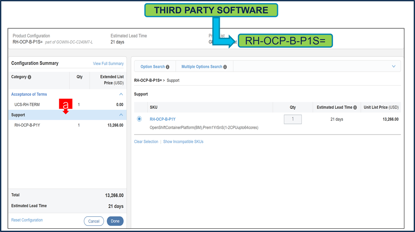
Task: Select the RH-OCP-B-P1Y radio button
Action: (139, 119)
